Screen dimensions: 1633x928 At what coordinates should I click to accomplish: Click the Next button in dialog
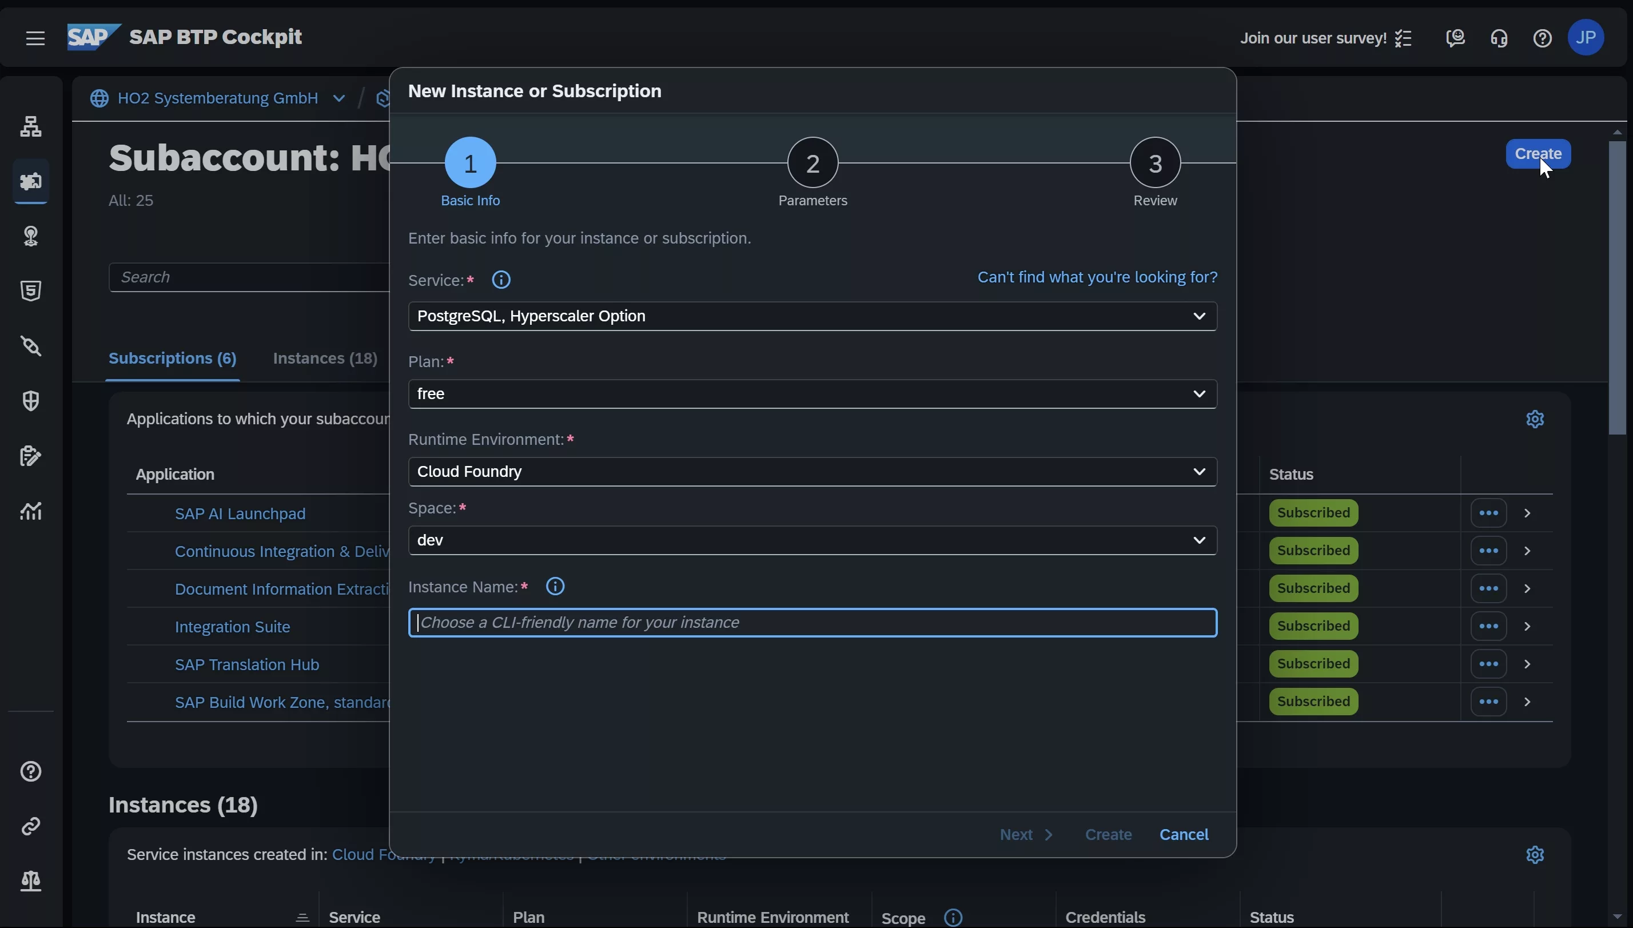click(1026, 835)
